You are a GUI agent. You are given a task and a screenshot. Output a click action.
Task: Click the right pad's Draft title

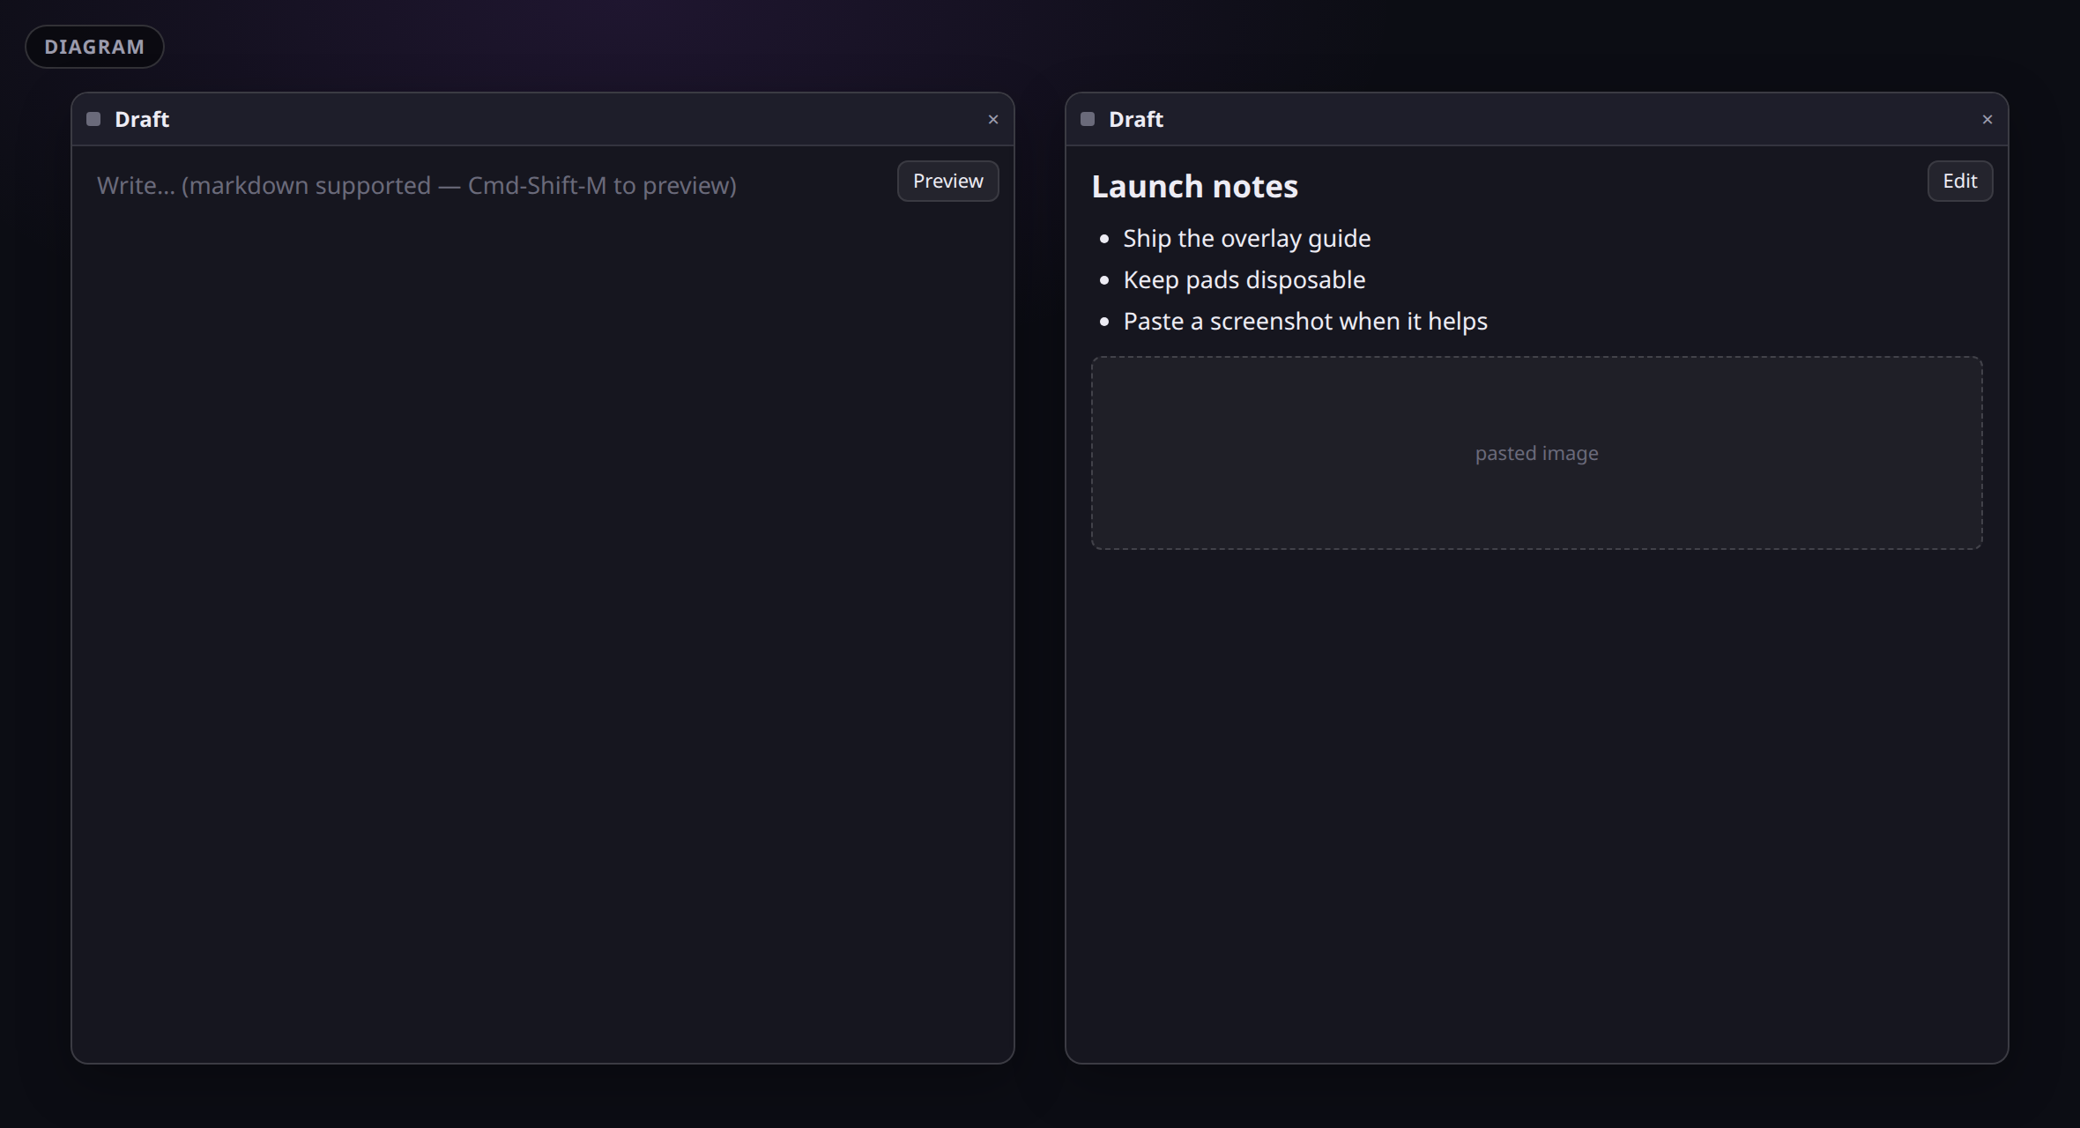(1136, 119)
